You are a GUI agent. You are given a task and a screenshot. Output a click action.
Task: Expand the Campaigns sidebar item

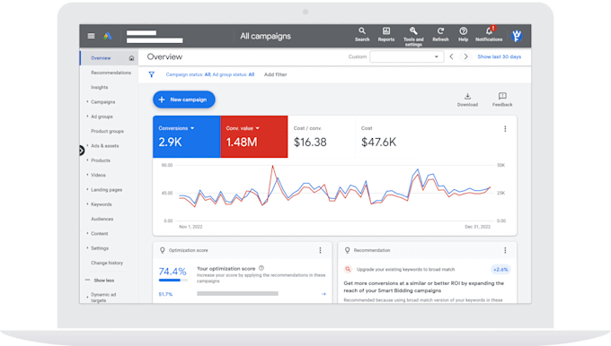(x=87, y=101)
